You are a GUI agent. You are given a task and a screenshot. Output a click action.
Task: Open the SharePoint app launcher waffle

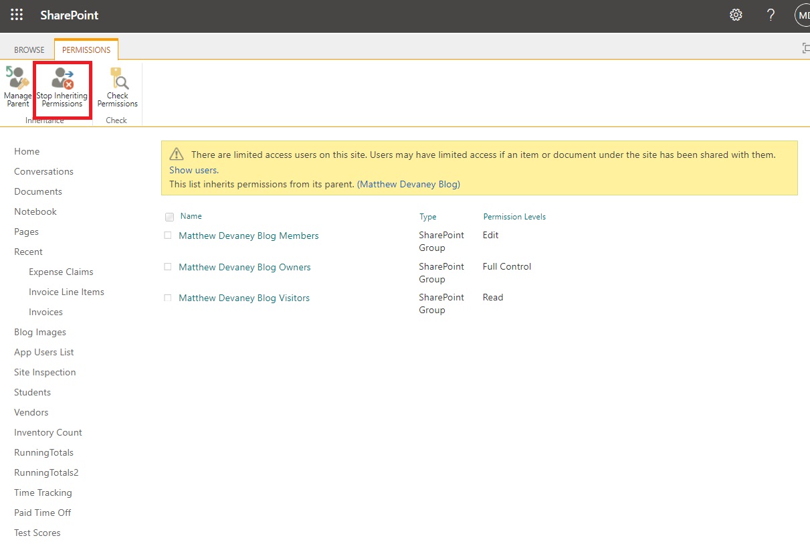[16, 14]
